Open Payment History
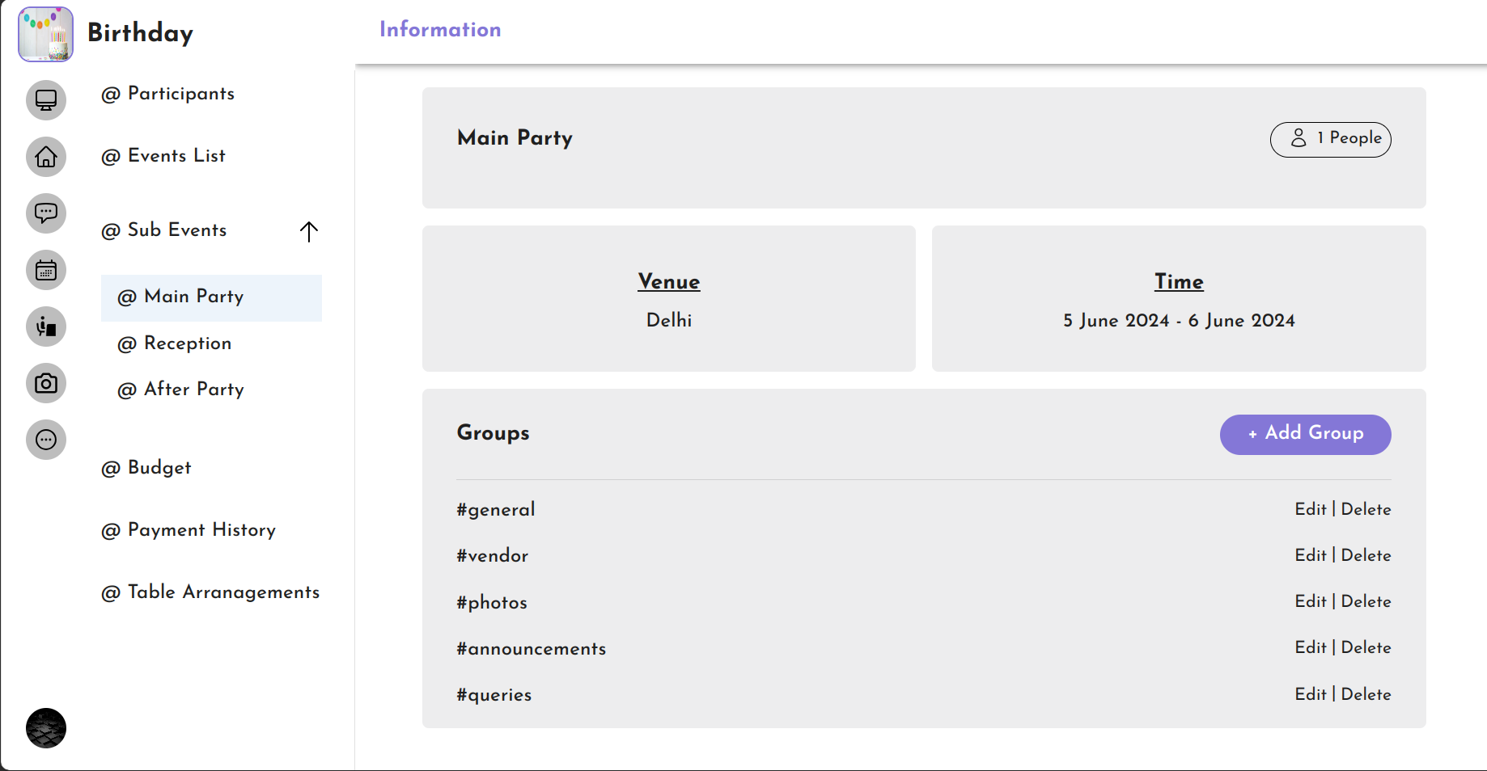Image resolution: width=1487 pixels, height=771 pixels. click(189, 530)
